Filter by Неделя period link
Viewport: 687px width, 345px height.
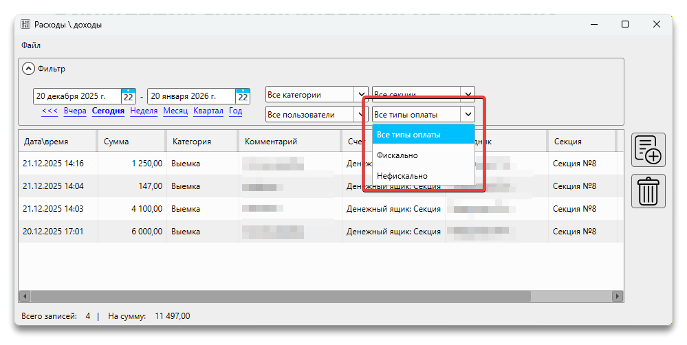[x=144, y=111]
